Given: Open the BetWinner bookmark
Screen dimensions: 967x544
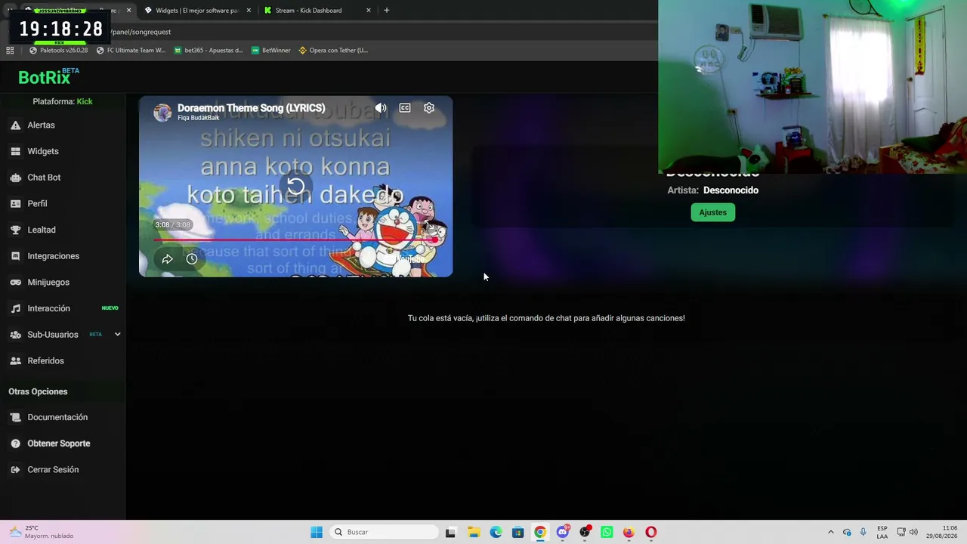Looking at the screenshot, I should 270,51.
